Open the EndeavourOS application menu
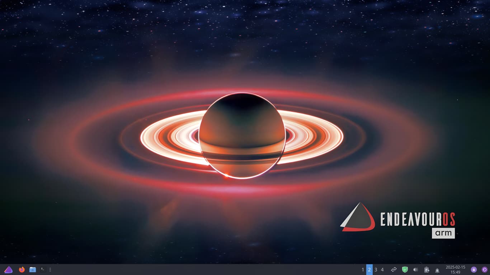Image resolution: width=490 pixels, height=275 pixels. pos(8,270)
